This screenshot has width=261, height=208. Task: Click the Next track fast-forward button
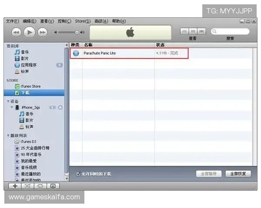point(43,32)
